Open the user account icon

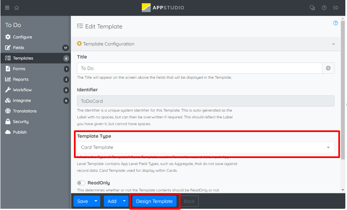click(x=335, y=7)
